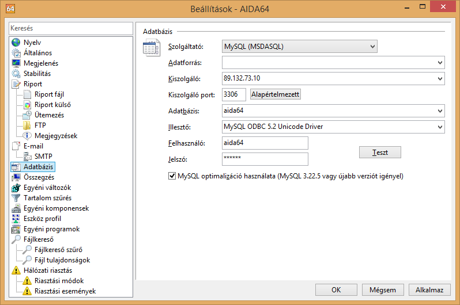Open FTP settings entry

(x=40, y=125)
